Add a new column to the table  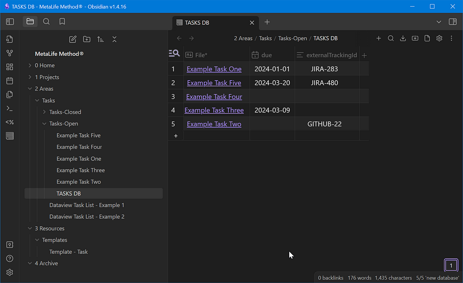[364, 55]
